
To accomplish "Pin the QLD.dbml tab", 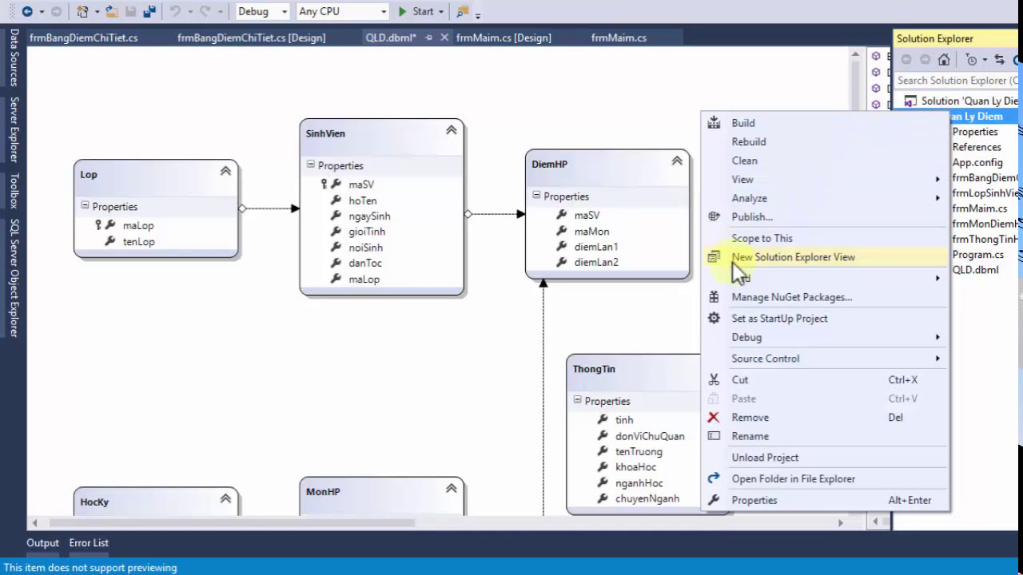I will pyautogui.click(x=429, y=38).
